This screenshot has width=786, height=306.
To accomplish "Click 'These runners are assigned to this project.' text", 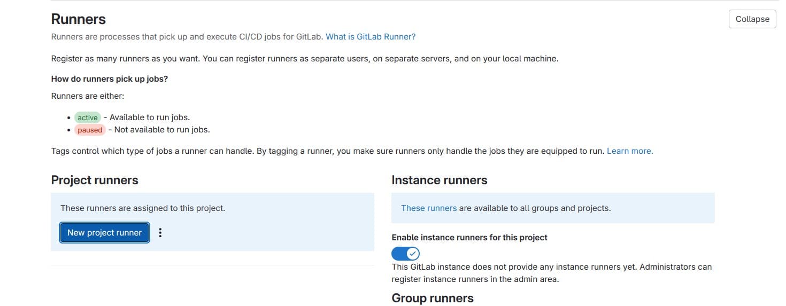I will [143, 208].
